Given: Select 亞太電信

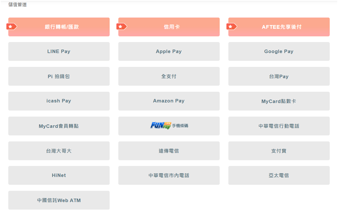Looking at the screenshot, I should coord(279,175).
